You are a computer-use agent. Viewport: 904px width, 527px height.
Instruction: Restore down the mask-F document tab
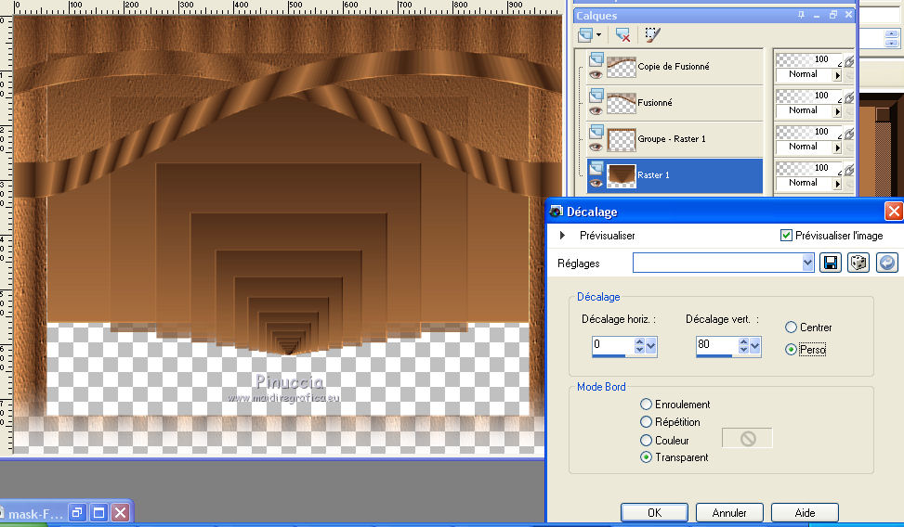pyautogui.click(x=77, y=512)
